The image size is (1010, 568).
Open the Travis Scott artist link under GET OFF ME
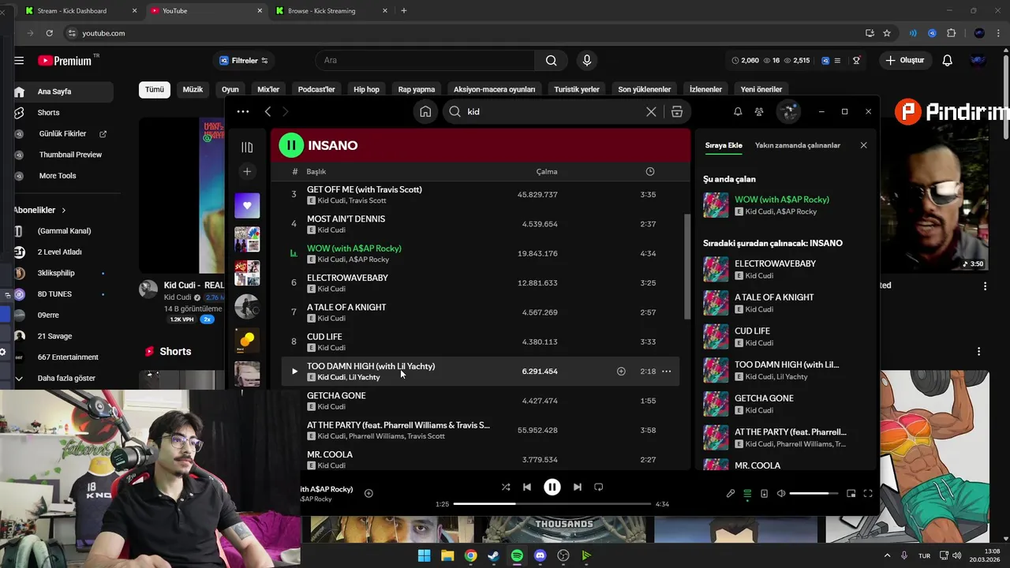[368, 200]
